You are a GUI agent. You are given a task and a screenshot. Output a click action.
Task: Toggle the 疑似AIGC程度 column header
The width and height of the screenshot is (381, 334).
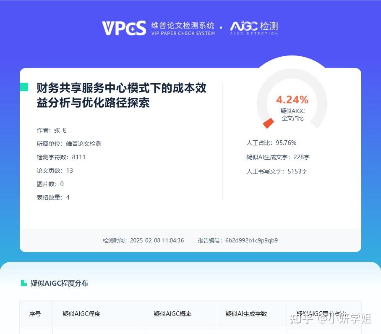(81, 314)
